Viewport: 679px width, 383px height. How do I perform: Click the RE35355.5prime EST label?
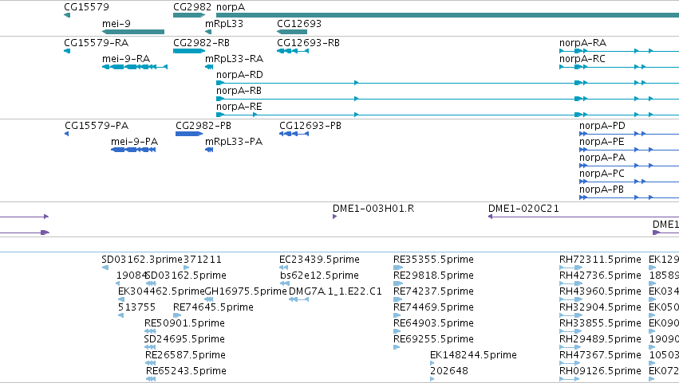click(x=433, y=260)
